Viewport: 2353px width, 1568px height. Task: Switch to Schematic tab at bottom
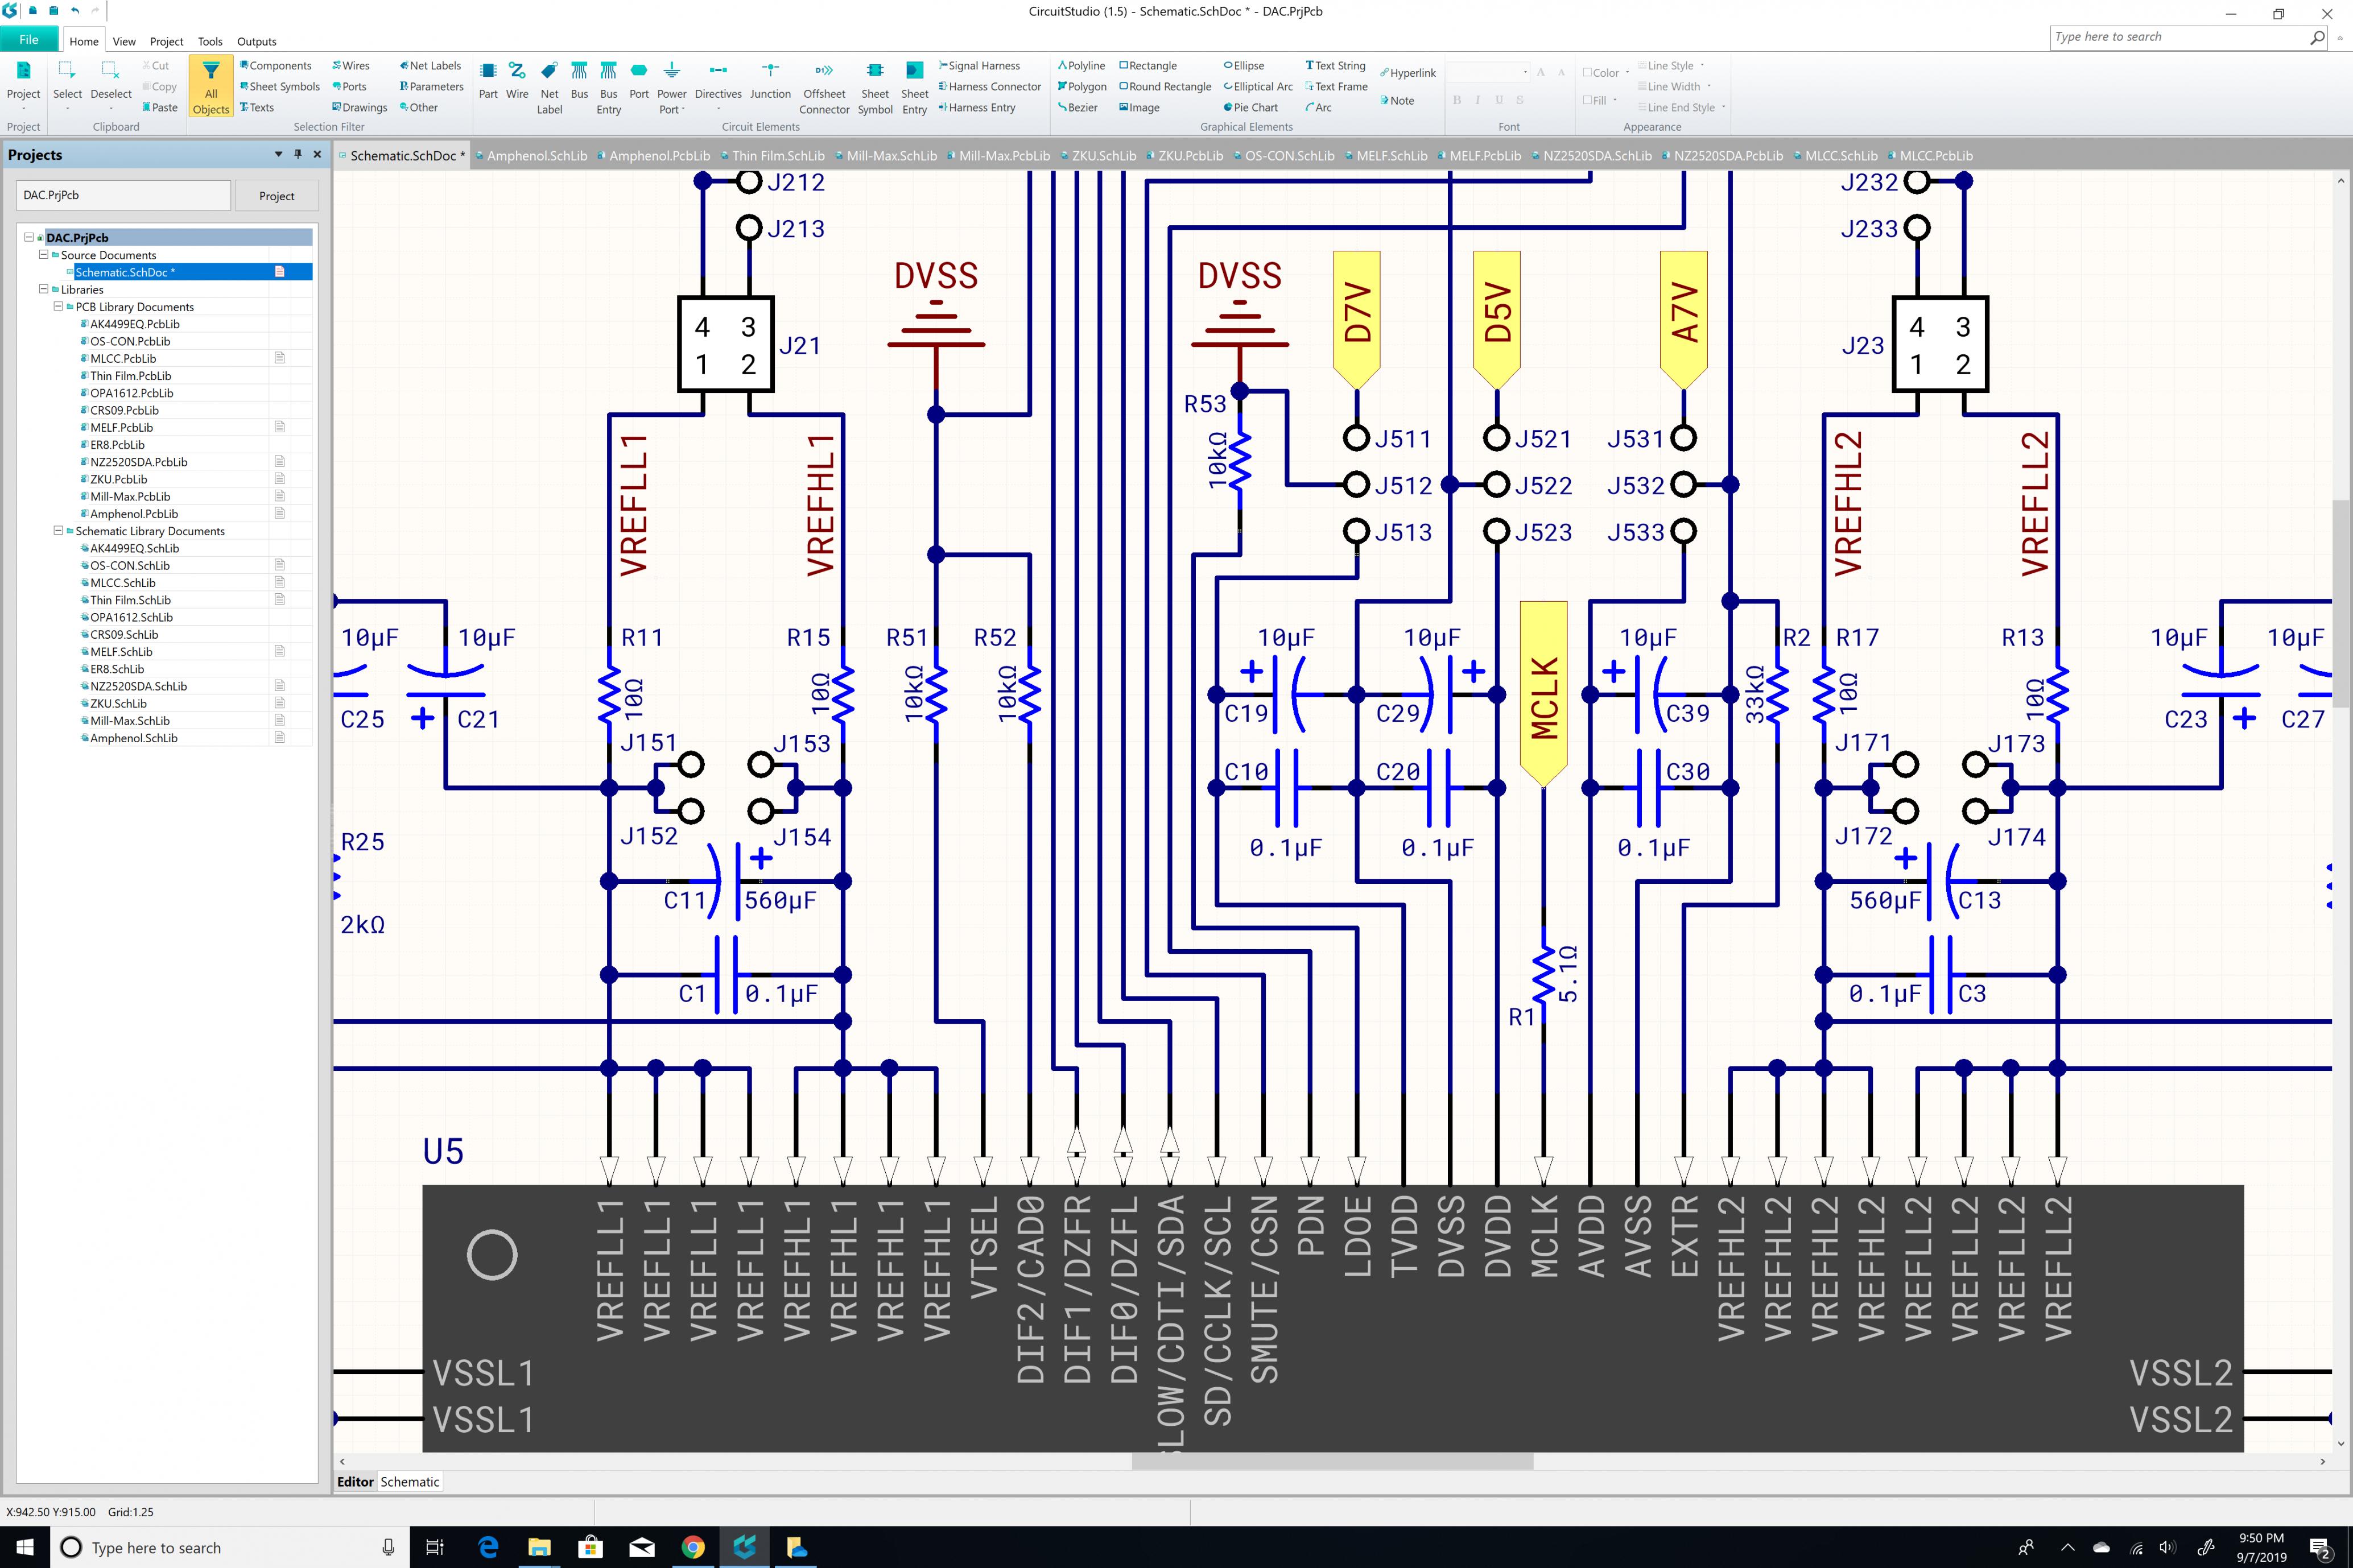409,1482
